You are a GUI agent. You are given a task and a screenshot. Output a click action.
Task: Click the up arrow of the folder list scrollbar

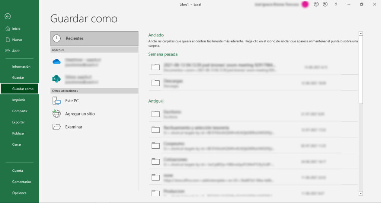[x=361, y=34]
